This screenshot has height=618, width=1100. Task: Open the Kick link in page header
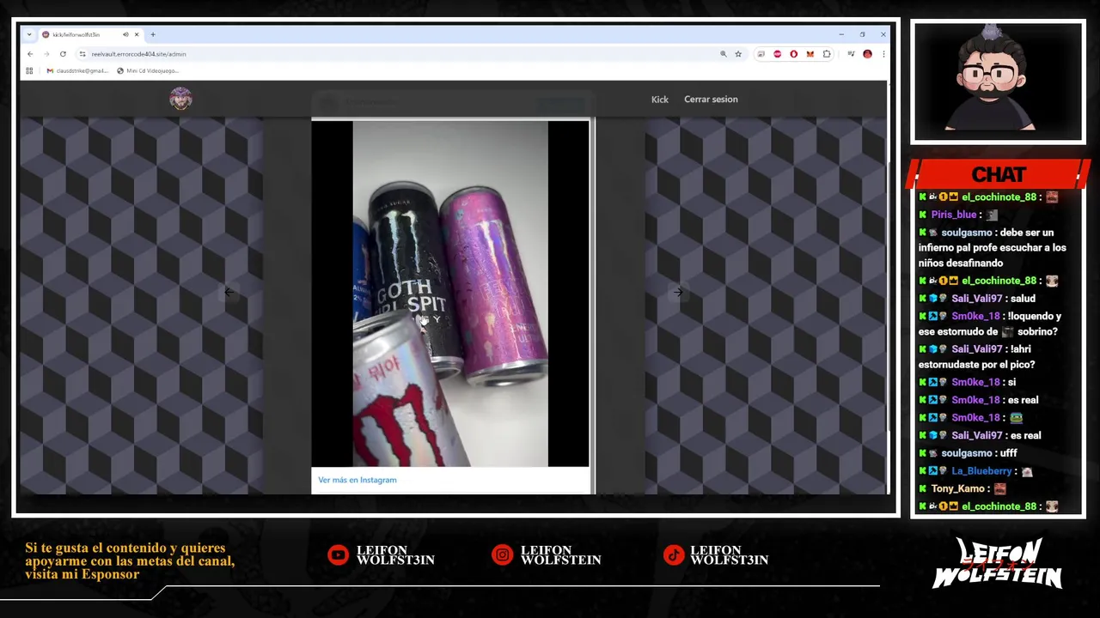click(659, 100)
